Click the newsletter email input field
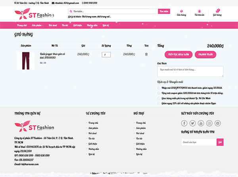The width and height of the screenshot is (238, 177). [x=199, y=142]
